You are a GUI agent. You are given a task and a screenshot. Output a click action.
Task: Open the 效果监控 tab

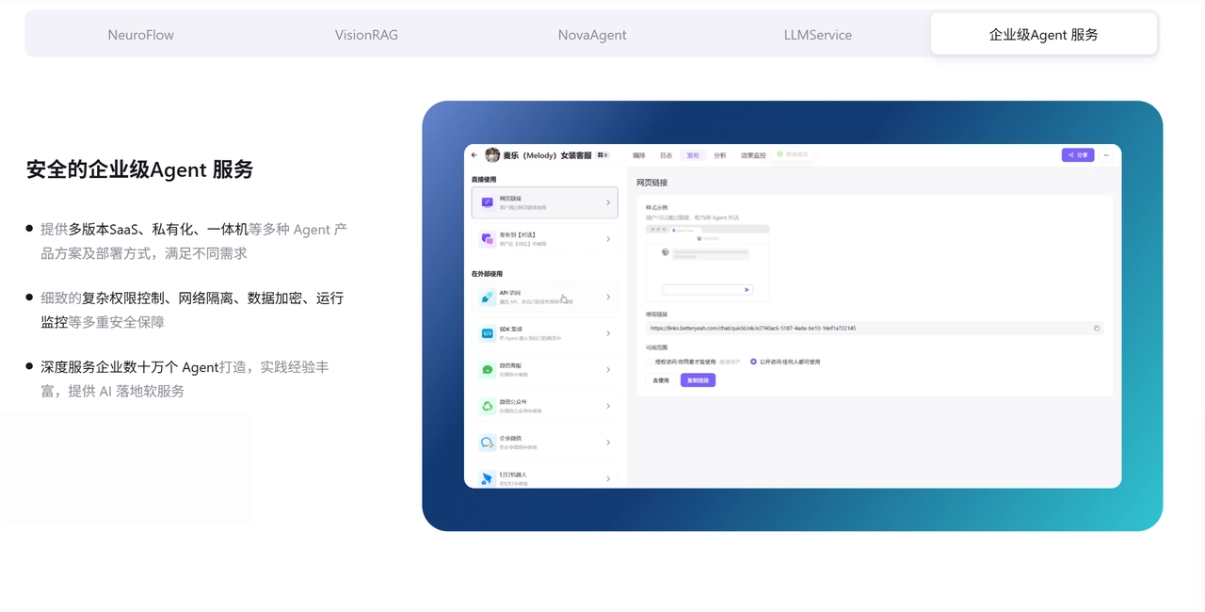coord(753,155)
